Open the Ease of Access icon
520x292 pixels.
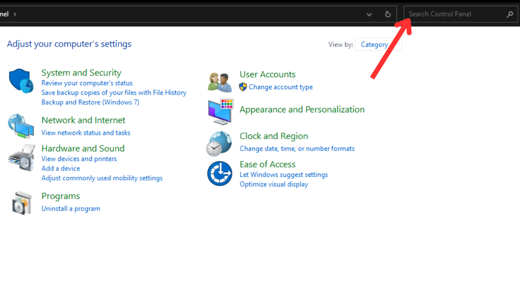pyautogui.click(x=219, y=173)
